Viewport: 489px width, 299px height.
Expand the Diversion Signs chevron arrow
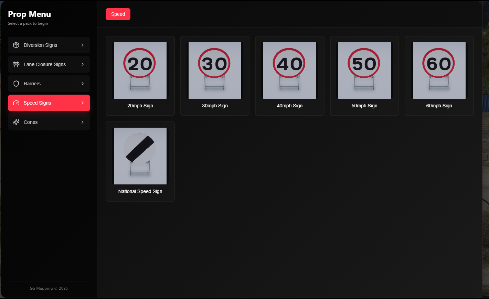(83, 45)
